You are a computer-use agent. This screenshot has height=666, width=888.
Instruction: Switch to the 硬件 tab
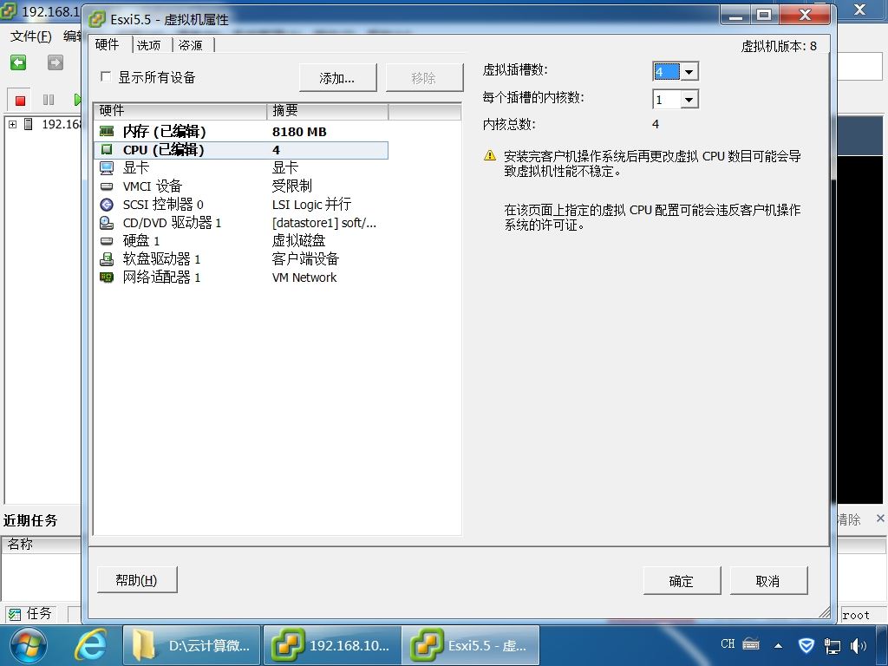(x=108, y=44)
